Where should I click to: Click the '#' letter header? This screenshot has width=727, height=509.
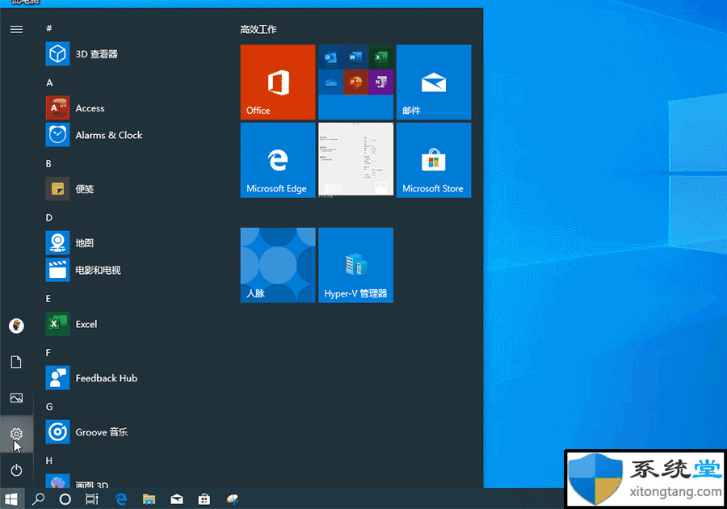(x=48, y=28)
